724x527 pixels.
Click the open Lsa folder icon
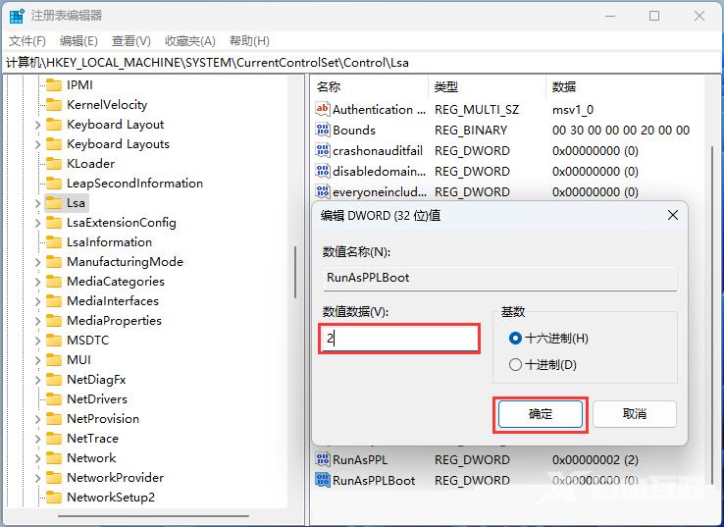[54, 203]
